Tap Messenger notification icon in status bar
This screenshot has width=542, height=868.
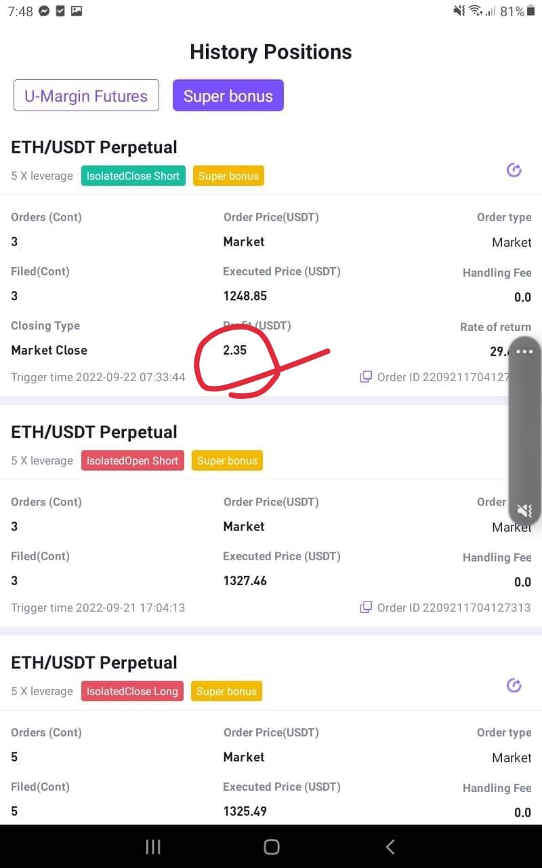[x=44, y=11]
